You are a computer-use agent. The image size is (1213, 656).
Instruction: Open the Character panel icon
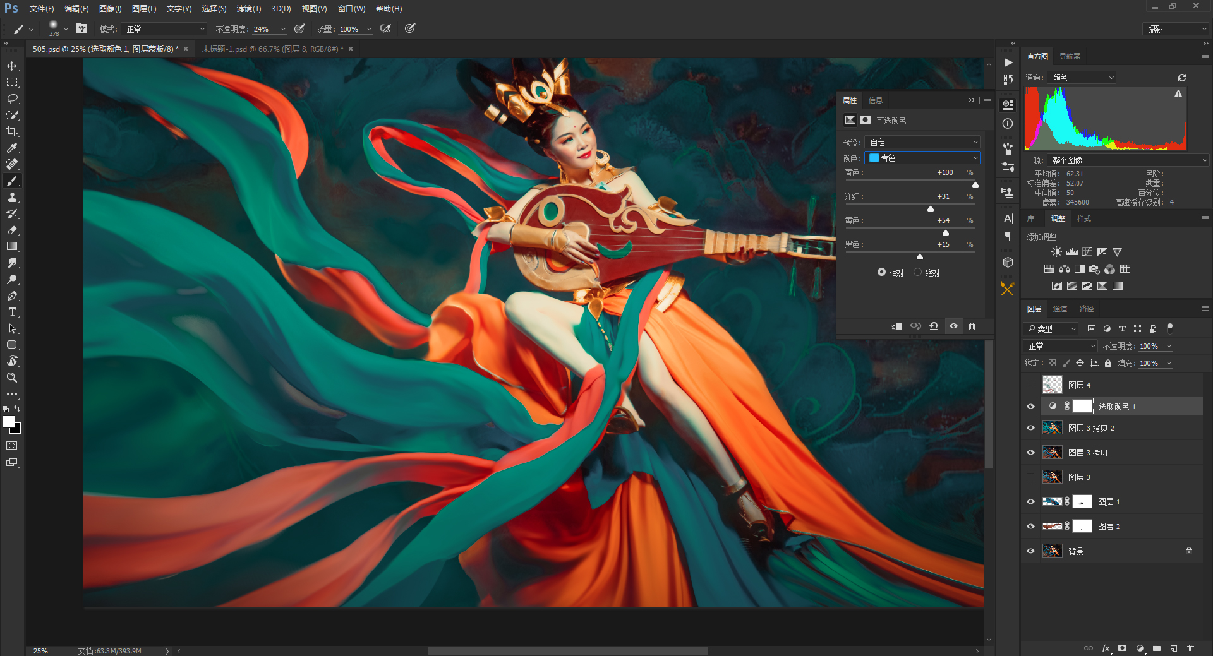1008,218
